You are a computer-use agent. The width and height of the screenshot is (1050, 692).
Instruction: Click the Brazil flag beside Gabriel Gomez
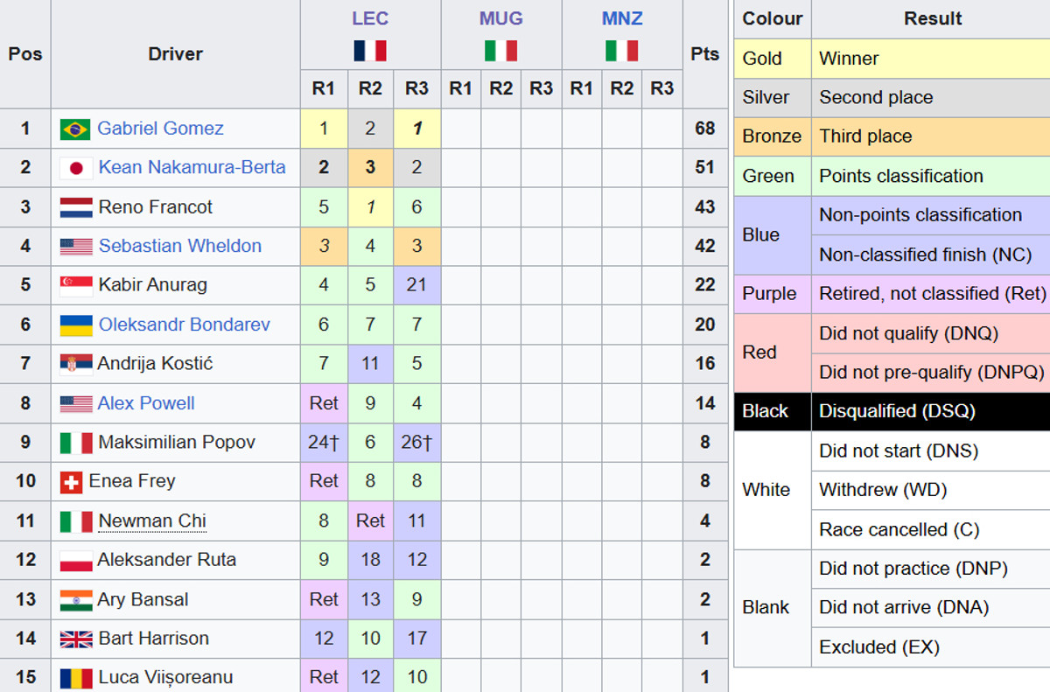click(75, 129)
